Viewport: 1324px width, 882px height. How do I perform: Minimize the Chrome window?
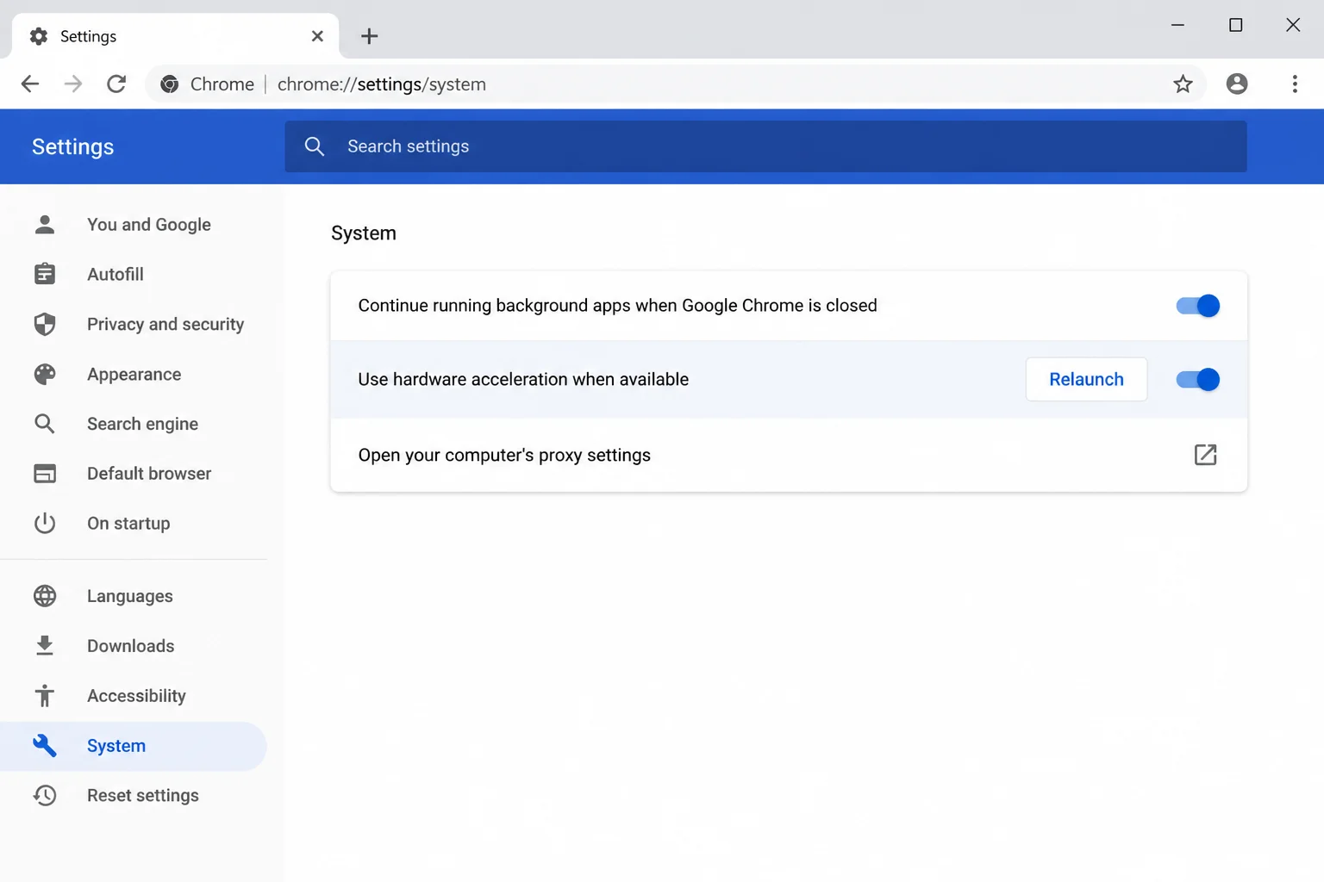click(1177, 25)
